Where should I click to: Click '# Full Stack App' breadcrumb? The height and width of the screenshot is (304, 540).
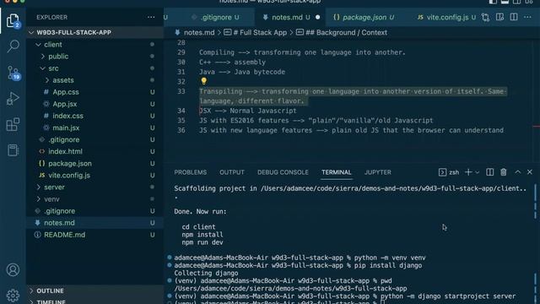pos(255,32)
